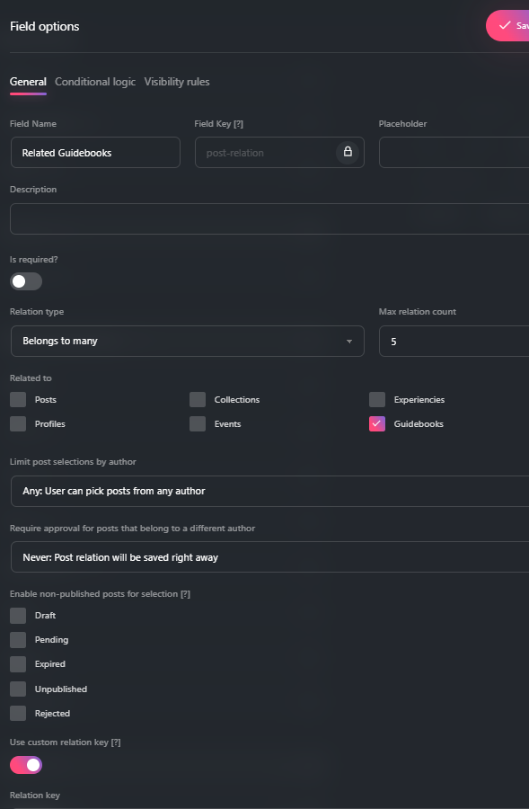Turn off the Use custom relation key toggle
This screenshot has width=529, height=809.
coord(26,765)
